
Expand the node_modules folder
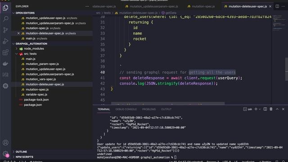pyautogui.click(x=34, y=49)
